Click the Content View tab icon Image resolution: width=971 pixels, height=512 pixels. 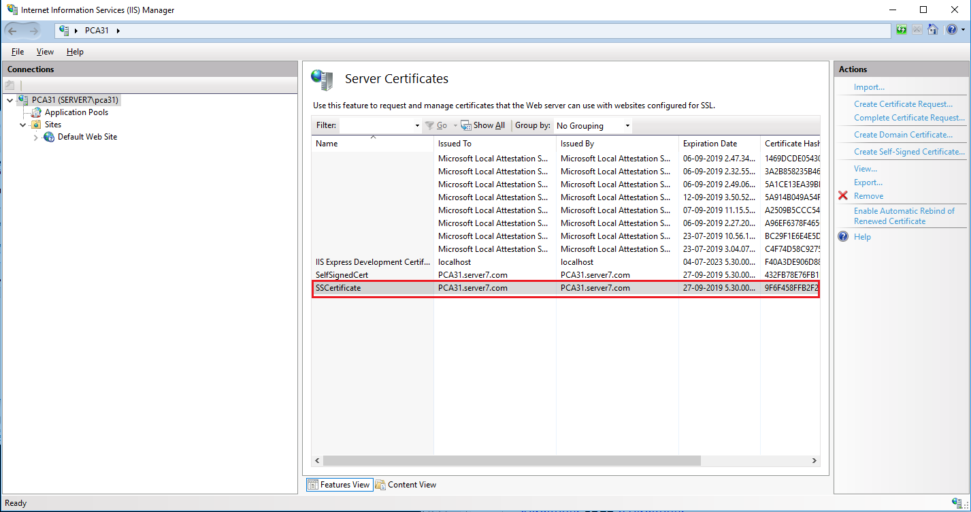380,485
